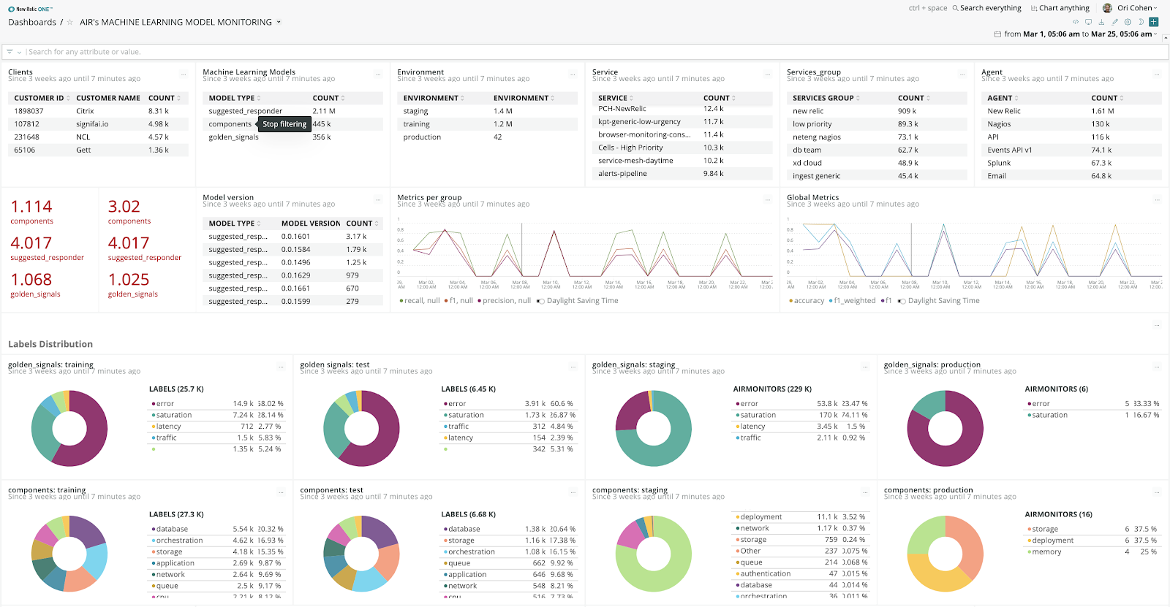Toggle the 'precision, null' series legend
The height and width of the screenshot is (607, 1170).
(504, 301)
